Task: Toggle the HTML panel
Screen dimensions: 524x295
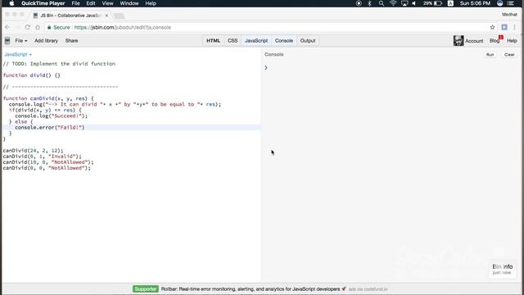Action: (x=213, y=40)
